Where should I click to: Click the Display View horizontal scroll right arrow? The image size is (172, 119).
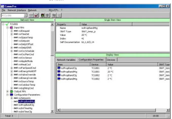168,110
